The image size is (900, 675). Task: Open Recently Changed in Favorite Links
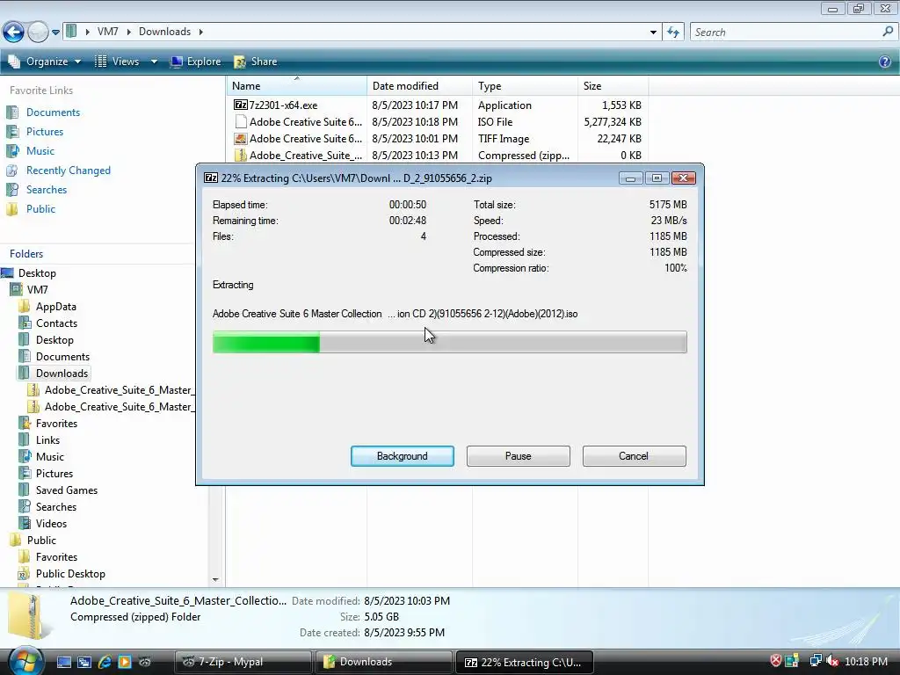[69, 171]
